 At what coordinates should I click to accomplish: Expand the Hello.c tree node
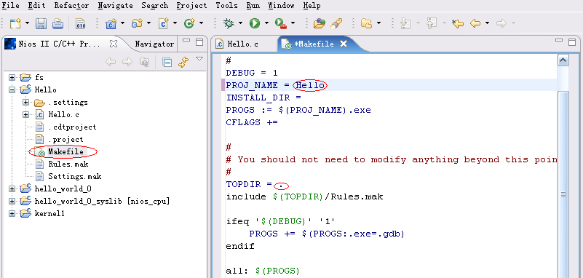(25, 114)
